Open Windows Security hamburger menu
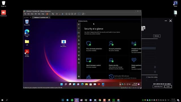 pos(79,28)
